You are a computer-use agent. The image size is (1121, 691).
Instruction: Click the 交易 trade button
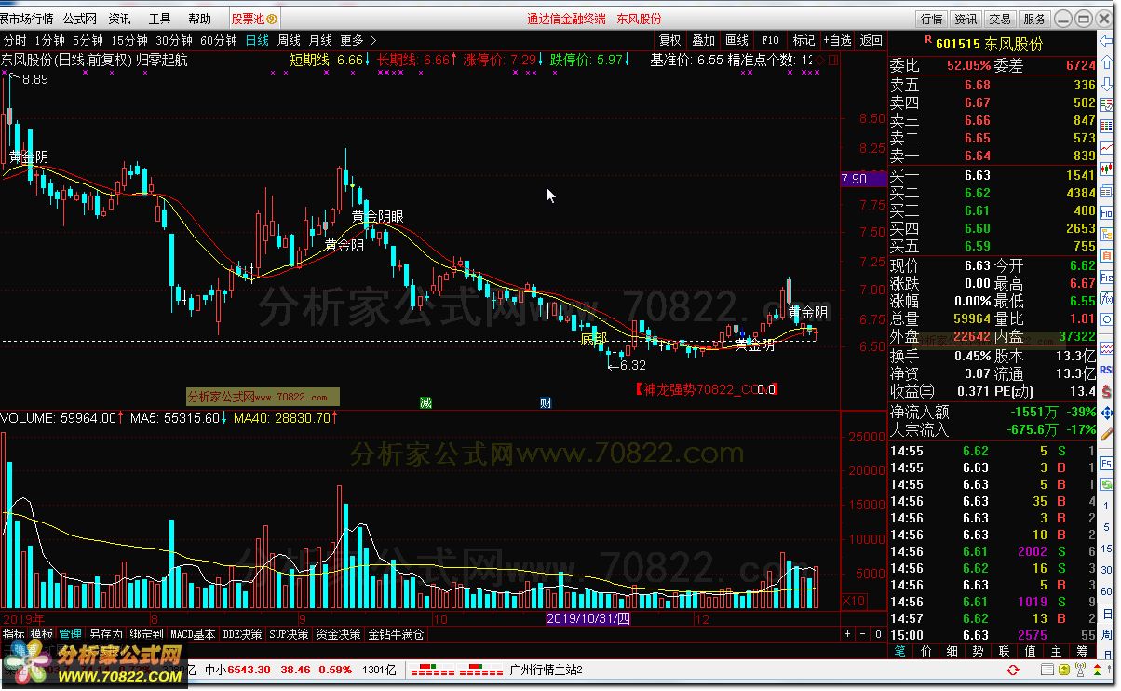tap(1000, 19)
